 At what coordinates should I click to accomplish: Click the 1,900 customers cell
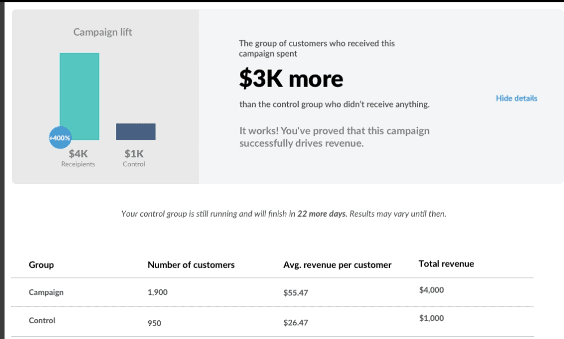157,292
